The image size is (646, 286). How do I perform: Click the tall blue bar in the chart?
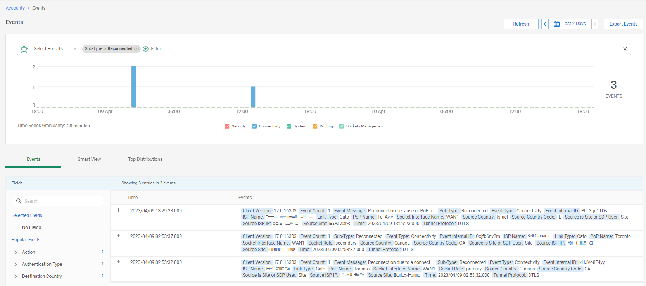(133, 86)
